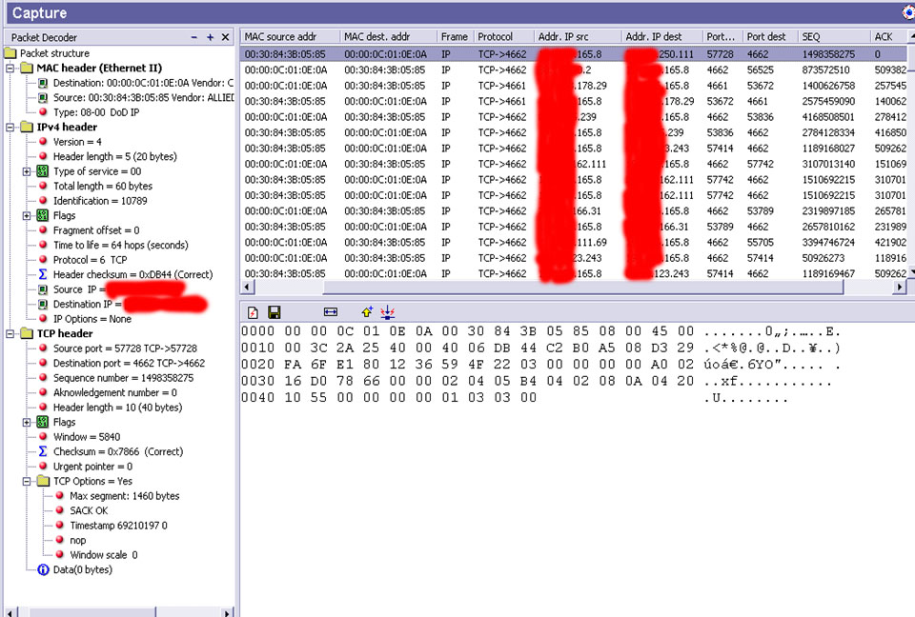Click the double-arrow width icon in hex toolbar
The image size is (915, 617).
[x=331, y=312]
